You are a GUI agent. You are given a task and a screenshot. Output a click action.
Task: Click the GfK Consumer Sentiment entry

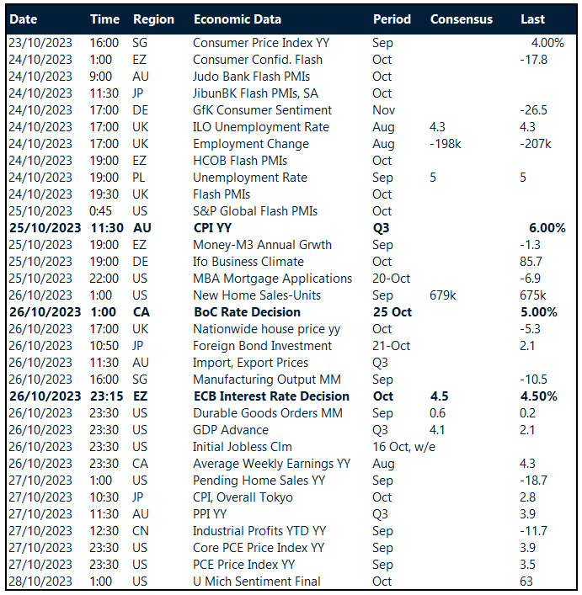coord(262,110)
